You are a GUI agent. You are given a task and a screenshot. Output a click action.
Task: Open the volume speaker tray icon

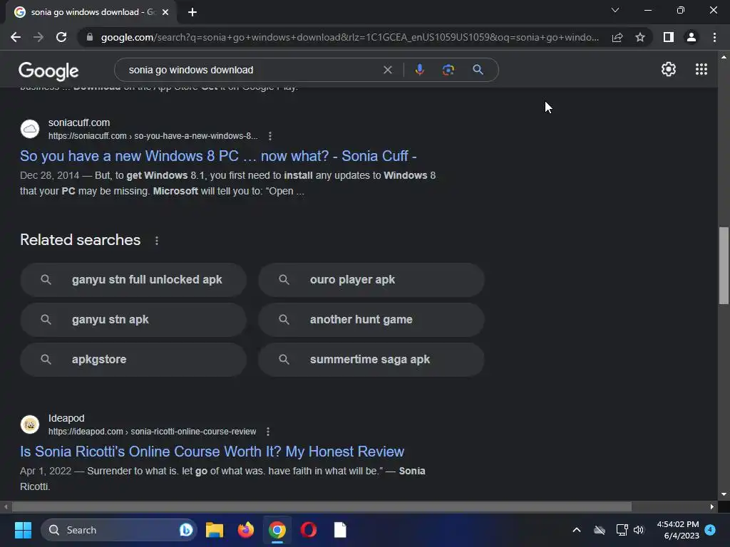[639, 530]
